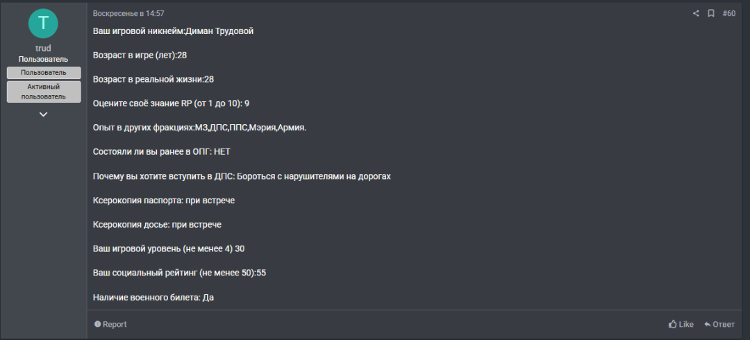The width and height of the screenshot is (750, 340).
Task: Click the "Почему вы хотите вступить в ДПС" line
Action: (242, 176)
